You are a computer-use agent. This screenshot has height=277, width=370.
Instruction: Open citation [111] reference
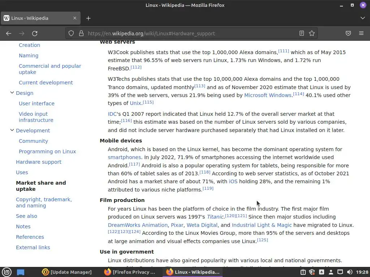point(284,51)
